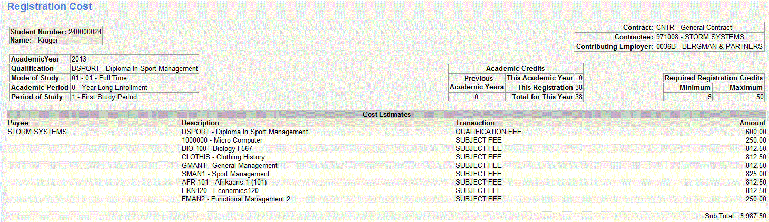This screenshot has height=222, width=769.
Task: Click the academic year value 2013
Action: coord(78,59)
